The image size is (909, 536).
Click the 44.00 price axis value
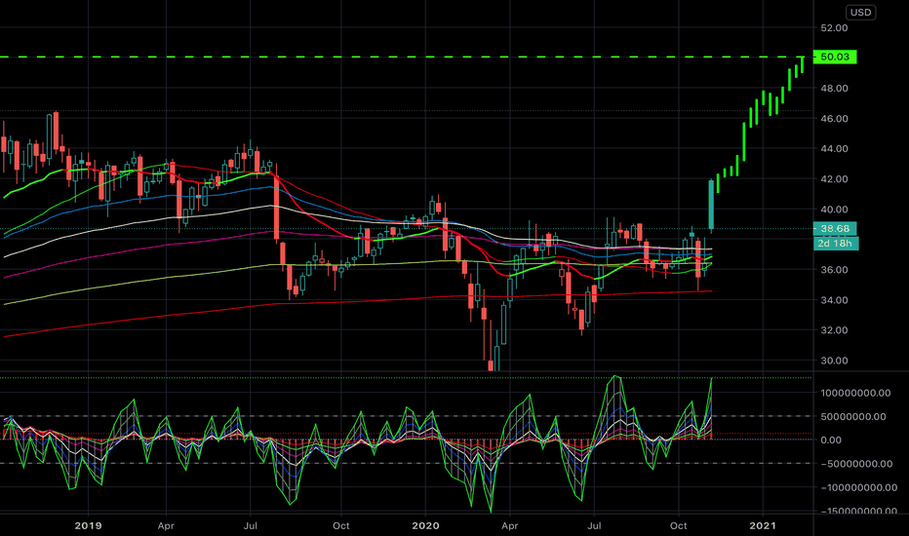834,148
